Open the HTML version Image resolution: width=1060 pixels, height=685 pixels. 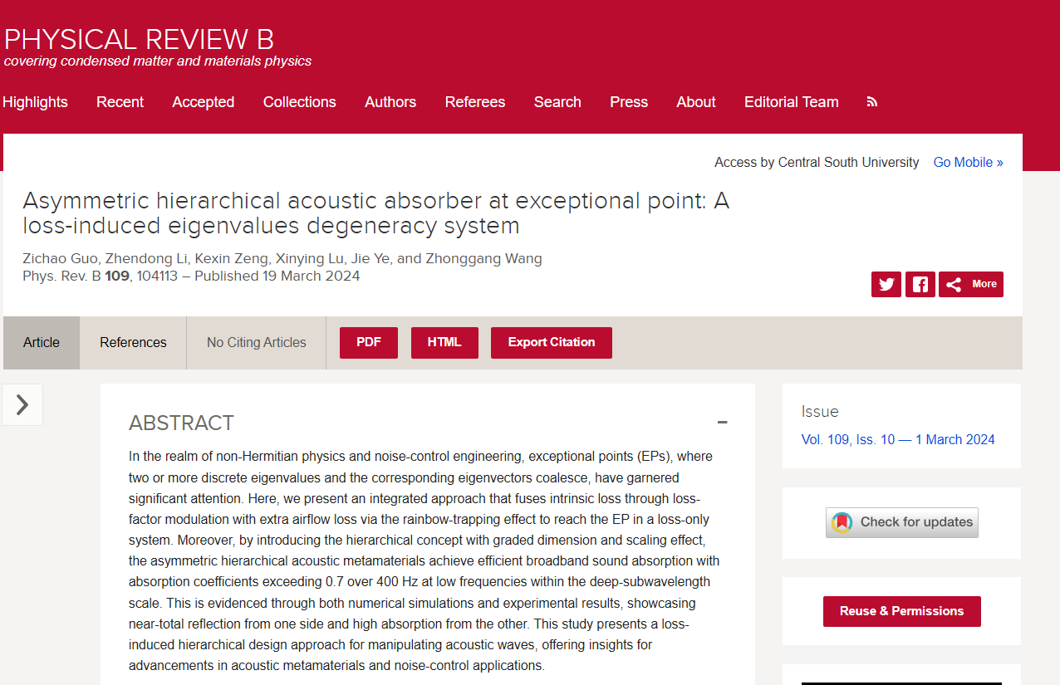[444, 342]
